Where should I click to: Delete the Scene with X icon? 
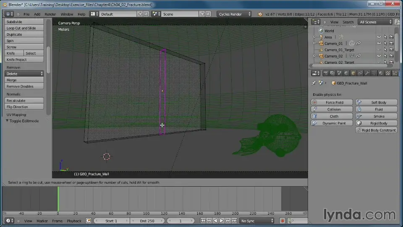[208, 14]
